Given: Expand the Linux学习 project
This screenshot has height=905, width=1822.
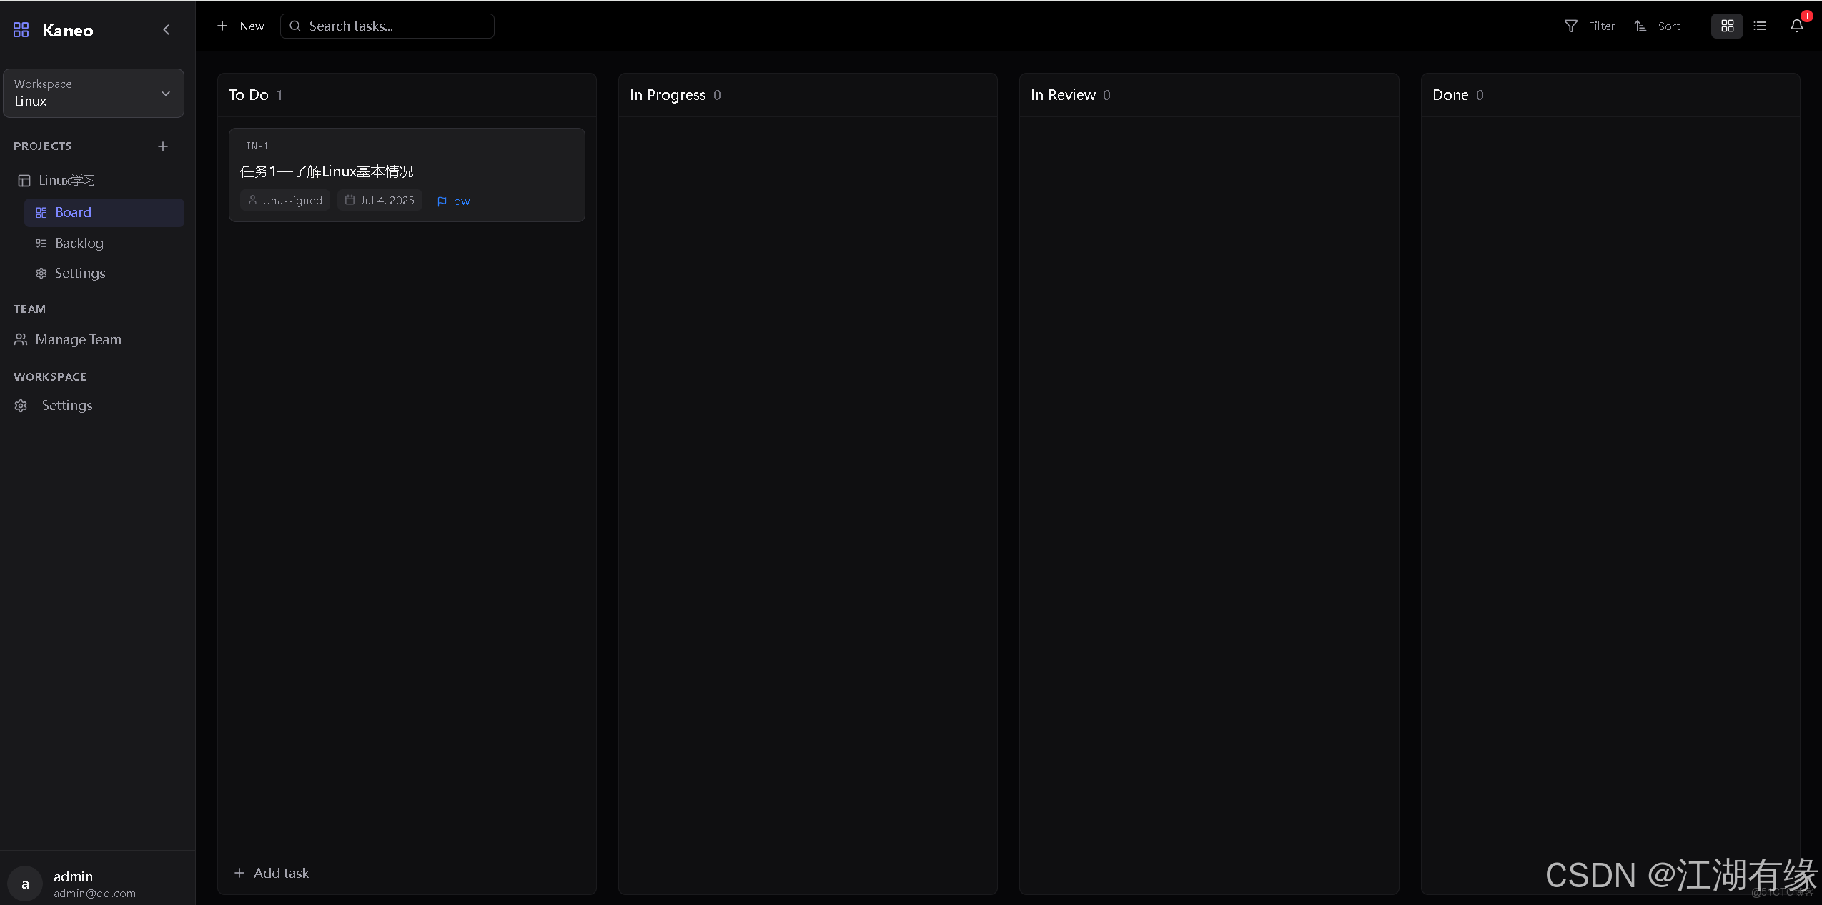Looking at the screenshot, I should (66, 180).
